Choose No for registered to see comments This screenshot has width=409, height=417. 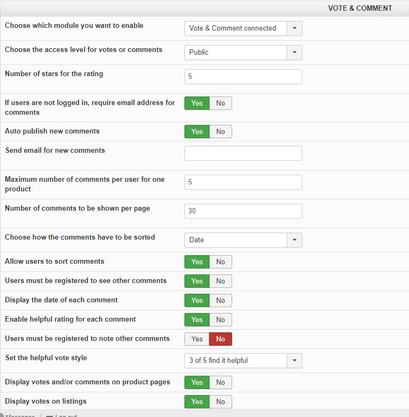point(221,281)
